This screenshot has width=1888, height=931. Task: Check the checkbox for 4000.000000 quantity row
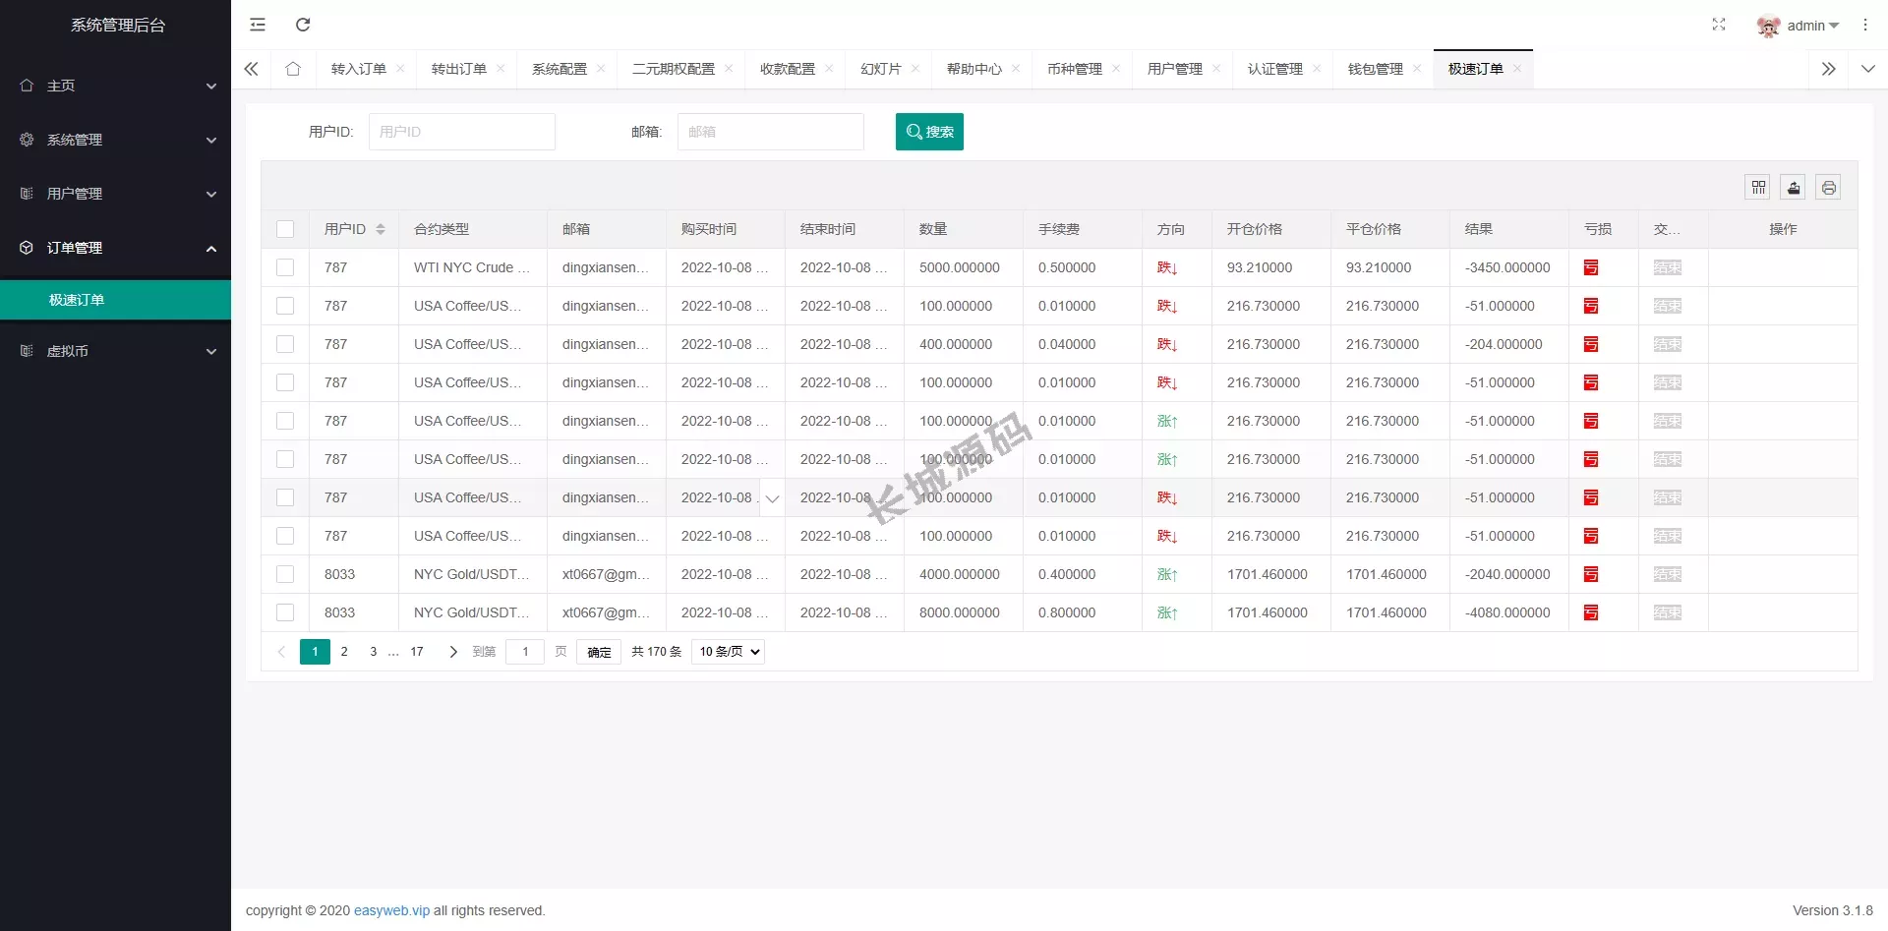pos(285,574)
